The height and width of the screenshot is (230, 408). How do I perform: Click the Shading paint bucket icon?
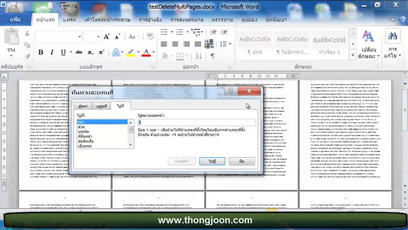pyautogui.click(x=164, y=56)
